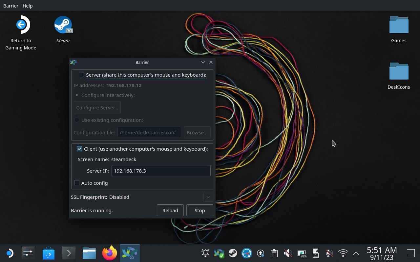Stop the running Barrier service
Viewport: 420px width, 262px height.
click(199, 210)
